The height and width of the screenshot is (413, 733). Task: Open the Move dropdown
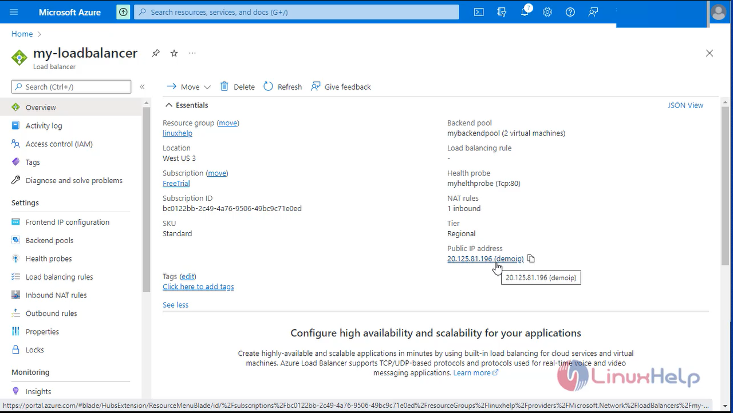tap(188, 87)
